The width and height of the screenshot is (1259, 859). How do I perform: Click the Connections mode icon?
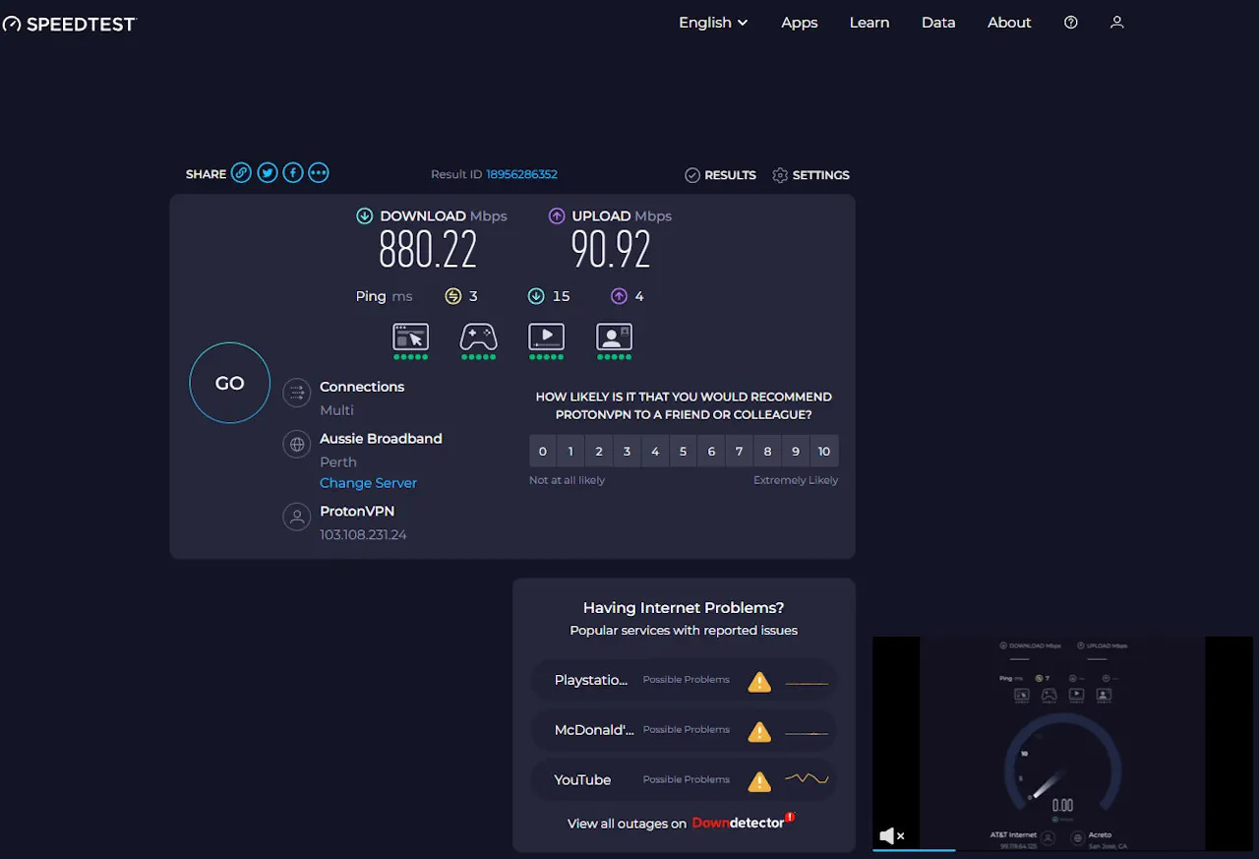[x=296, y=394]
